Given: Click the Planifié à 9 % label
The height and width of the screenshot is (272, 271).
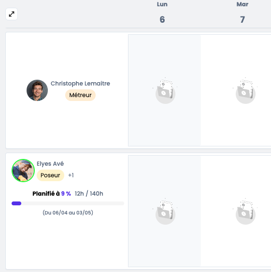Looking at the screenshot, I should (52, 194).
